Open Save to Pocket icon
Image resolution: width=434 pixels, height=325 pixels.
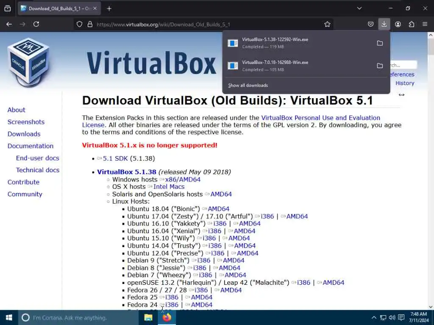pos(370,24)
